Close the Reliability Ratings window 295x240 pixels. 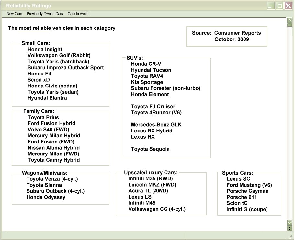click(x=288, y=6)
